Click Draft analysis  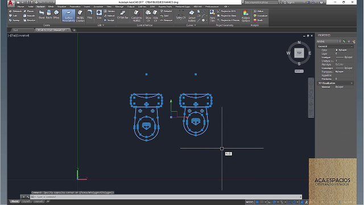click(258, 20)
